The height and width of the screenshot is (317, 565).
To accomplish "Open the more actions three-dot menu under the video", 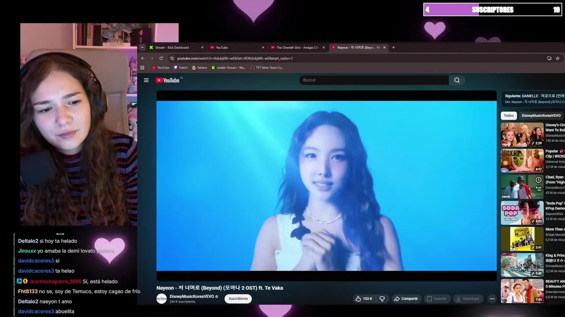I will click(492, 299).
